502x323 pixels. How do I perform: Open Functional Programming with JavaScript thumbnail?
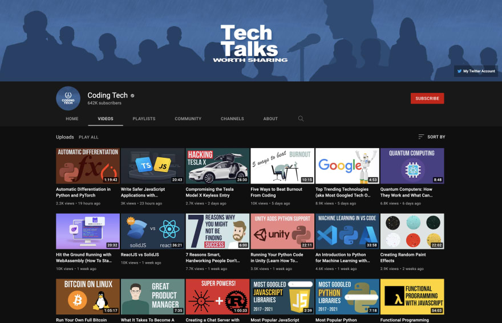click(x=412, y=296)
